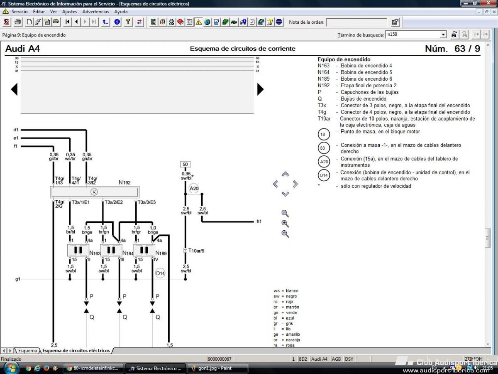Screen dimensions: 498x374
Task: Click the Nota de la orden field
Action: click(357, 22)
